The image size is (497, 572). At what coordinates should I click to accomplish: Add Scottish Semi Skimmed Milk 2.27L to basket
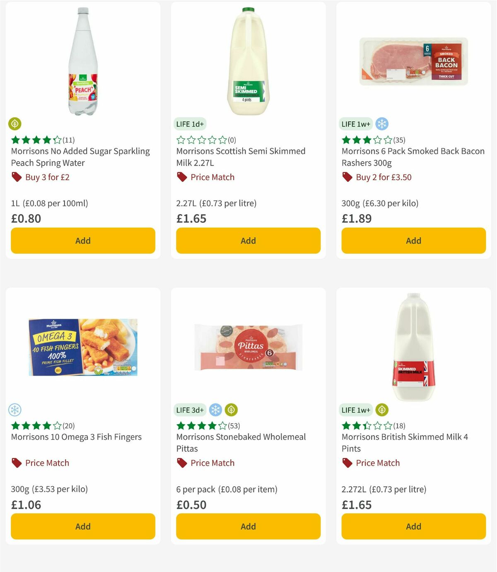click(248, 241)
